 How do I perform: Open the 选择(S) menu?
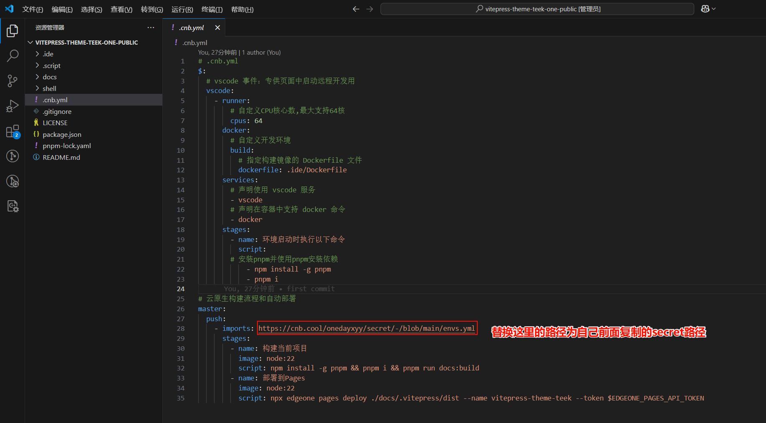click(91, 9)
